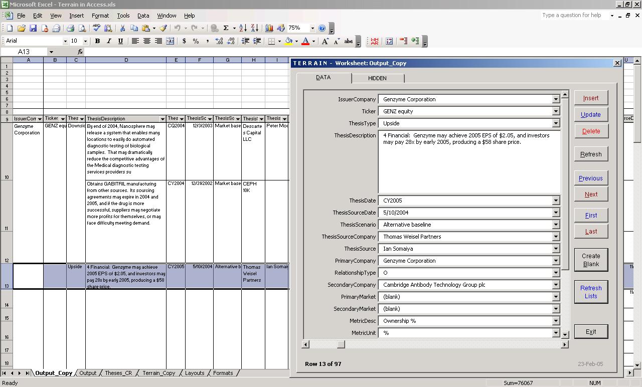The width and height of the screenshot is (642, 387).
Task: Apply the yellow Fill Color bucket
Action: pyautogui.click(x=288, y=41)
